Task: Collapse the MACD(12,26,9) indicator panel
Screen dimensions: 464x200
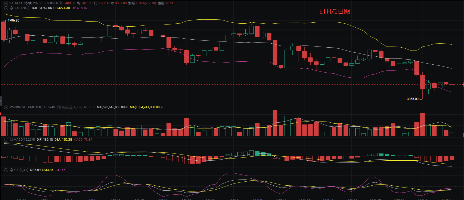Action: [x=6, y=140]
